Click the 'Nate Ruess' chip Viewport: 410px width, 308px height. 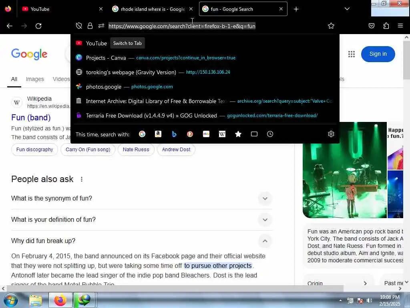pyautogui.click(x=136, y=150)
